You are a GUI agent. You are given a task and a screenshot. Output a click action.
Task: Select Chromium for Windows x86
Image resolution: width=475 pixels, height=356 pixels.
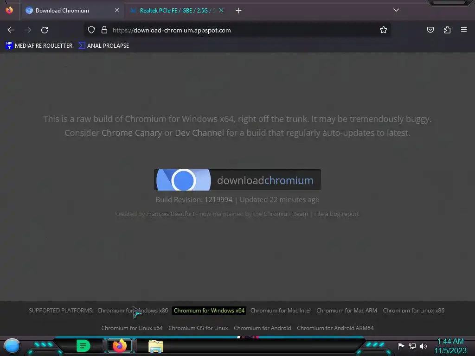(133, 311)
